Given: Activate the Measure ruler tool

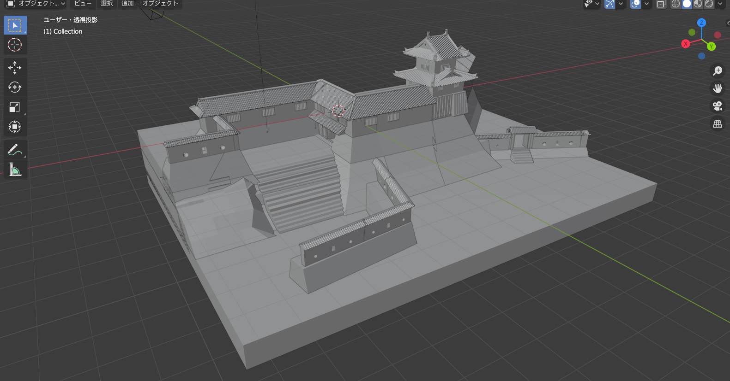Looking at the screenshot, I should tap(15, 170).
